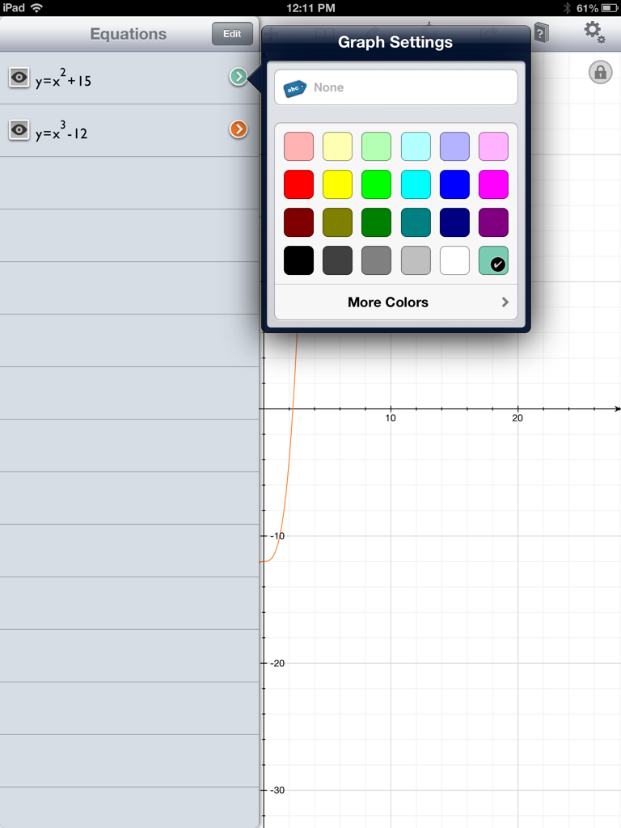This screenshot has width=621, height=828.
Task: Open More Colors option
Action: (x=396, y=302)
